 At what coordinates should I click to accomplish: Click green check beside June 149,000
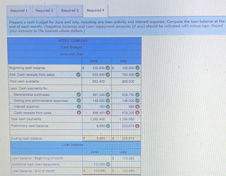click(108, 101)
